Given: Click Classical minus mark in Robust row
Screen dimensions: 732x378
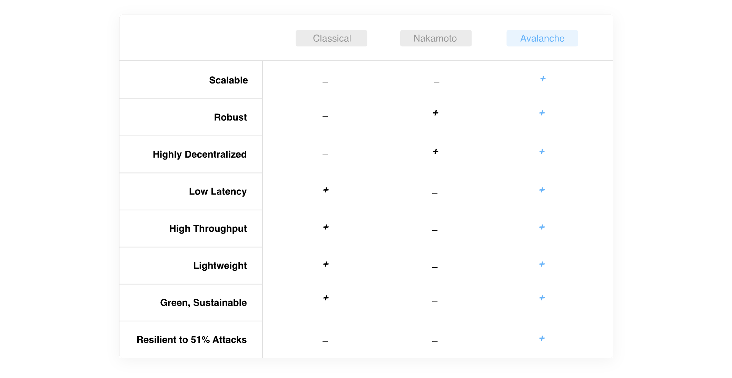Looking at the screenshot, I should tap(325, 116).
